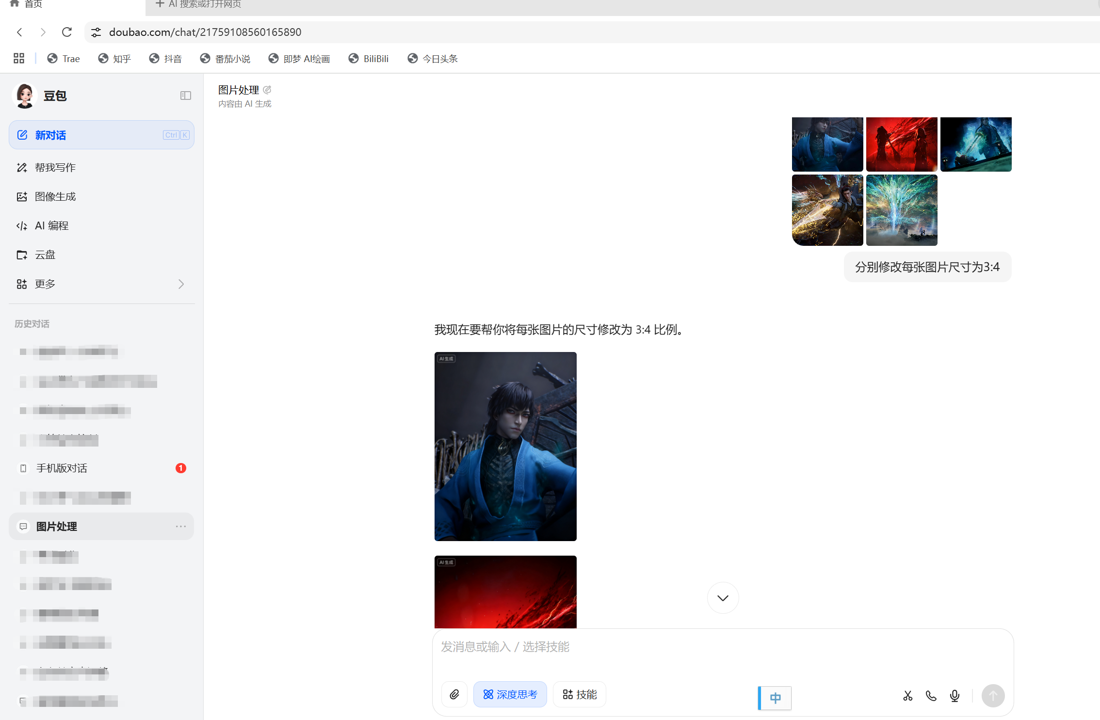Image resolution: width=1100 pixels, height=720 pixels.
Task: Collapse the sidebar with panel icon
Action: 185,96
